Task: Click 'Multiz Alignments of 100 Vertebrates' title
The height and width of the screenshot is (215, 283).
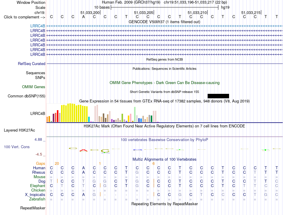Action: coord(164,159)
